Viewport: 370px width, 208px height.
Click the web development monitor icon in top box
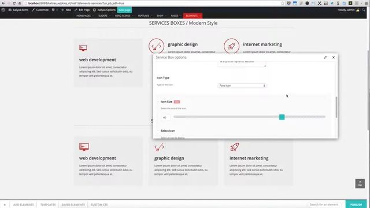(83, 48)
